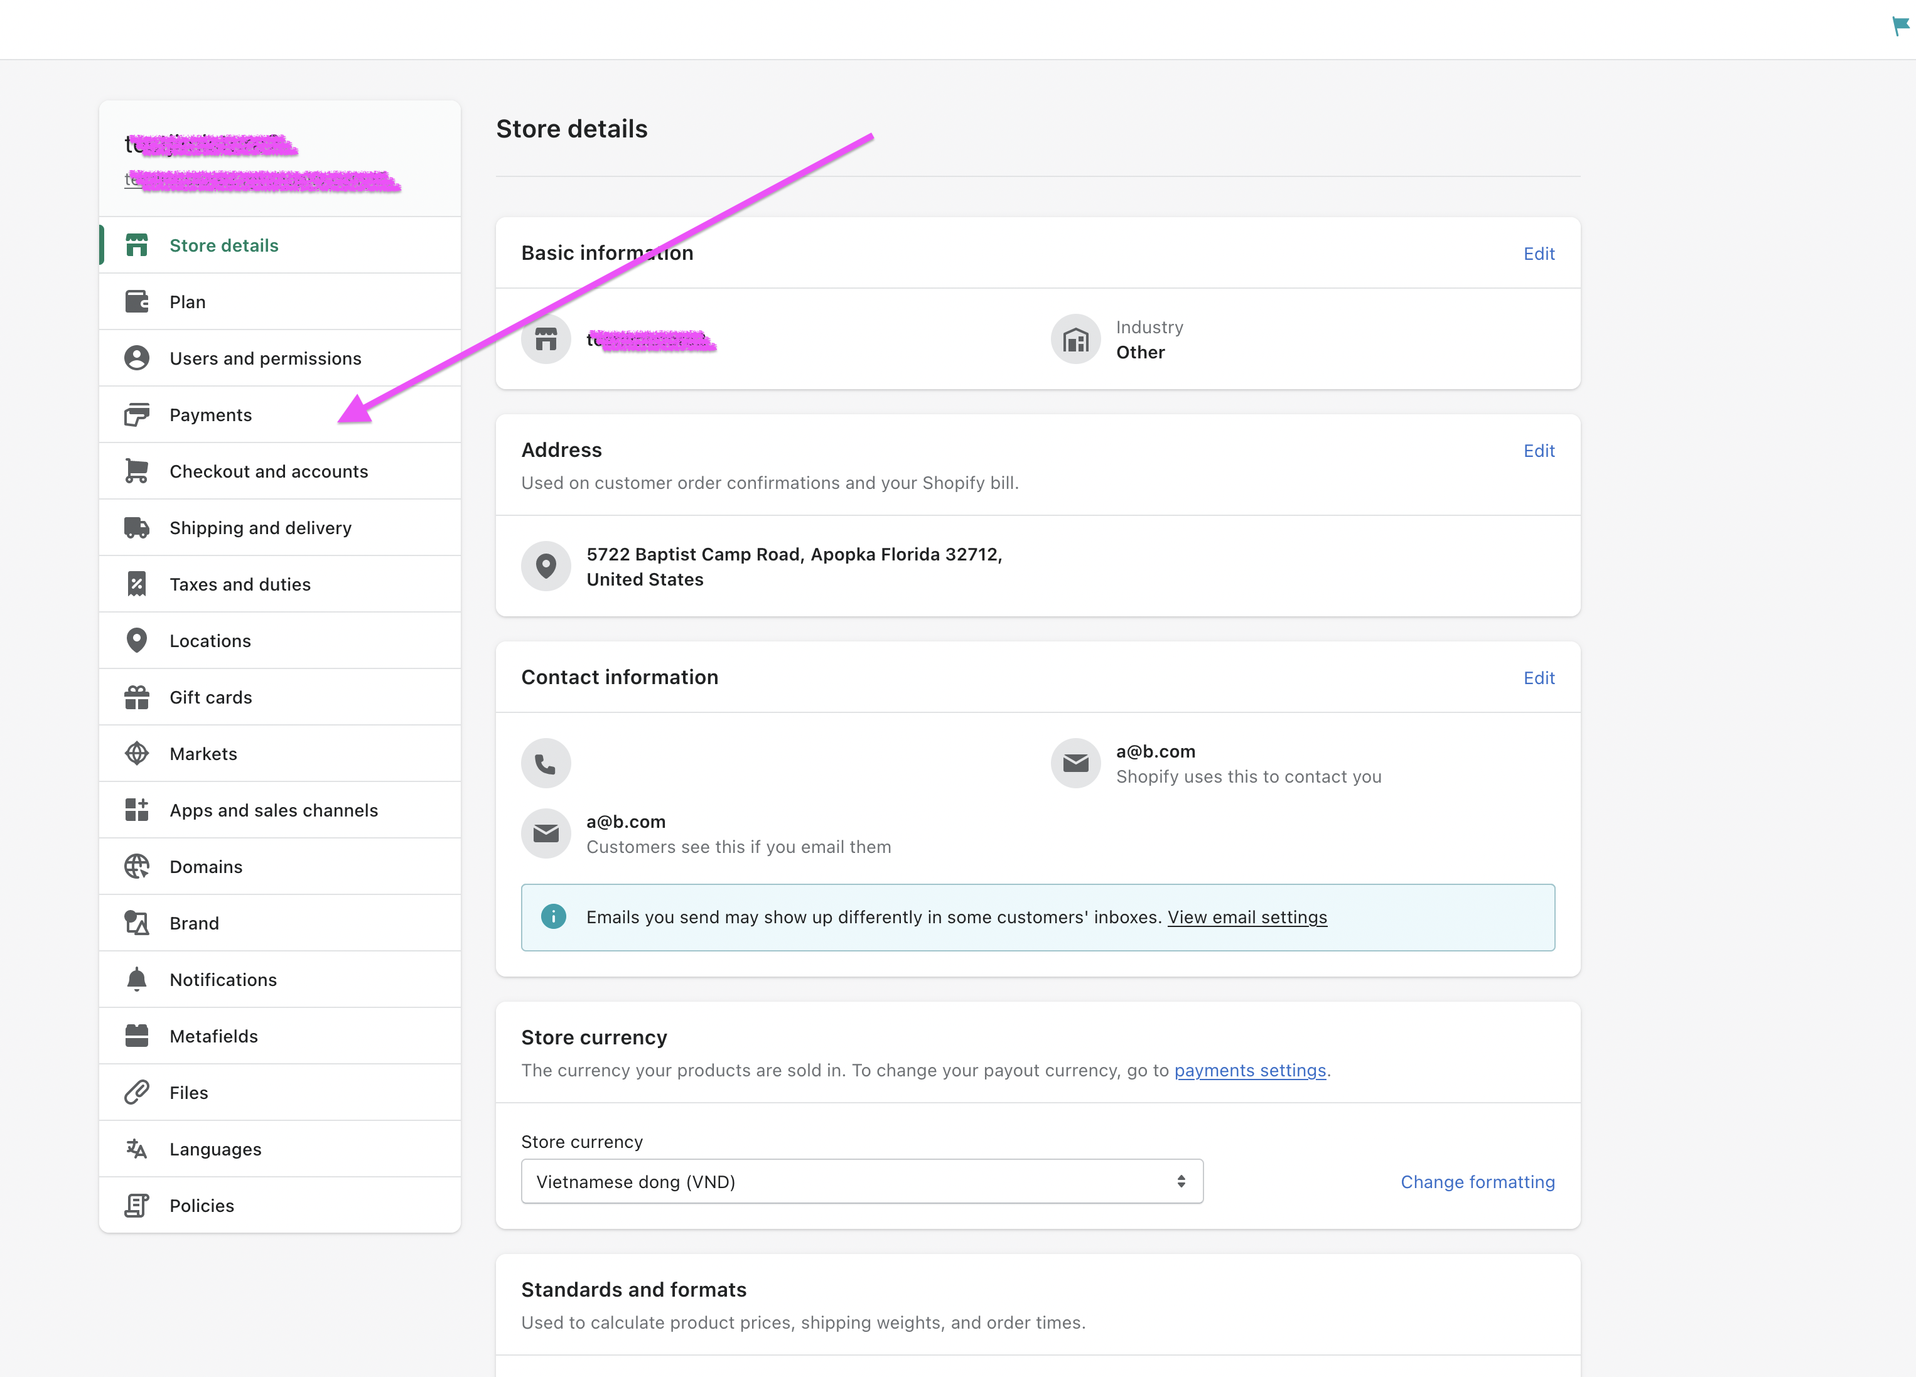The image size is (1916, 1377).
Task: Click the Apps and sales channels icon
Action: pos(137,809)
